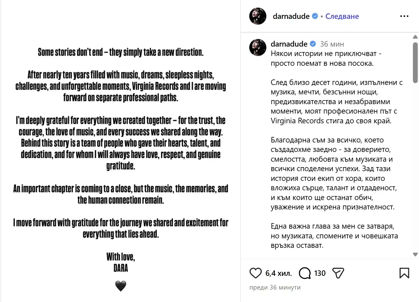419x302 pixels.
Task: Share the post using the paper plane icon
Action: 338,273
